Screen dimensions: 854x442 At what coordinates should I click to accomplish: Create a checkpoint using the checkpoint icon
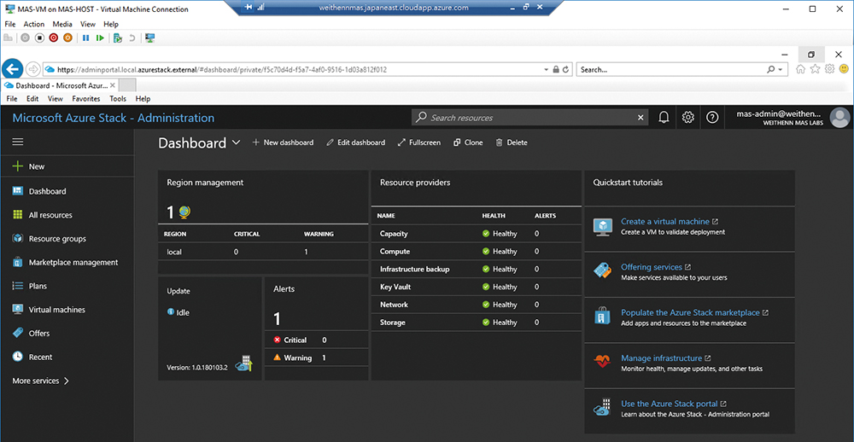click(x=118, y=38)
